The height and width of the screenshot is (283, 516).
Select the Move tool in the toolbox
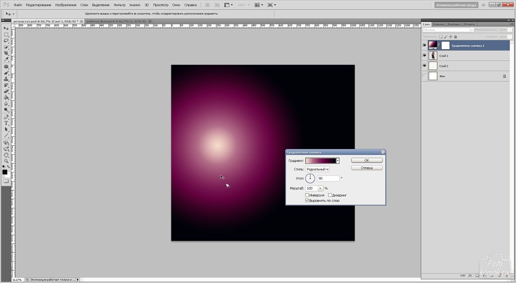(6, 28)
